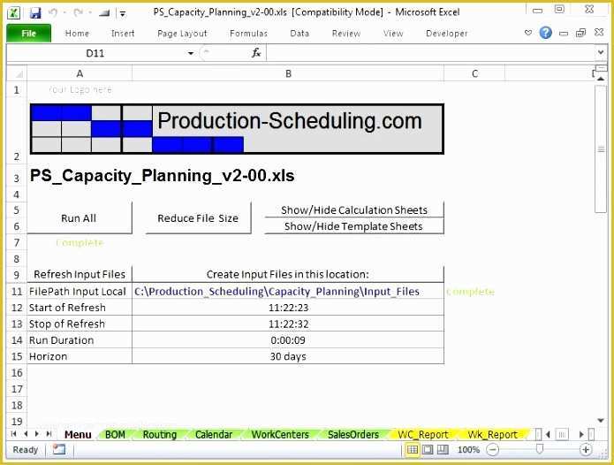Click into the formula bar input

click(x=431, y=53)
